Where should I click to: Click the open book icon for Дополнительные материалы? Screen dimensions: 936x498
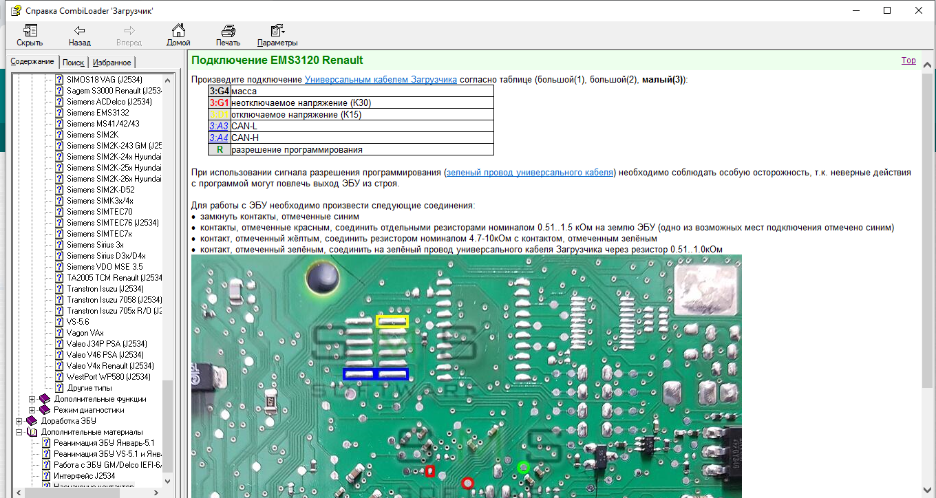32,432
